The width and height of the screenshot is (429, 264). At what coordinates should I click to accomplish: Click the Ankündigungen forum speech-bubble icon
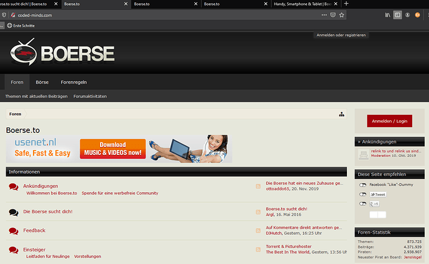pyautogui.click(x=14, y=187)
